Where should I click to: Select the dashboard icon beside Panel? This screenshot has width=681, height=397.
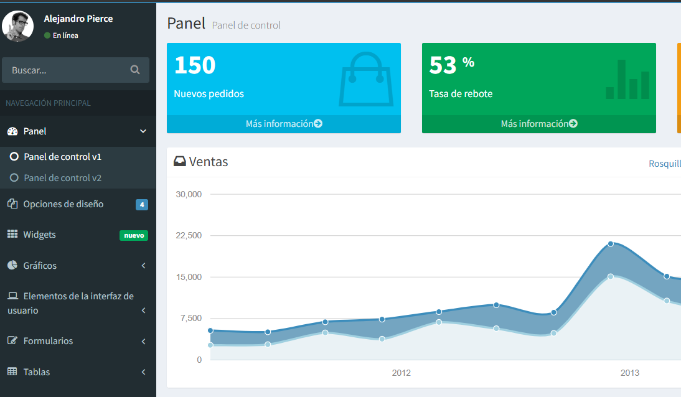pyautogui.click(x=14, y=131)
